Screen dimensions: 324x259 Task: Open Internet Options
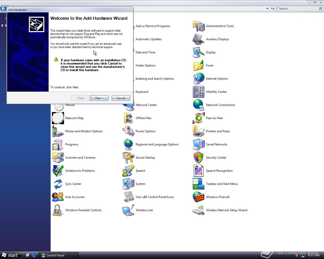(x=217, y=79)
